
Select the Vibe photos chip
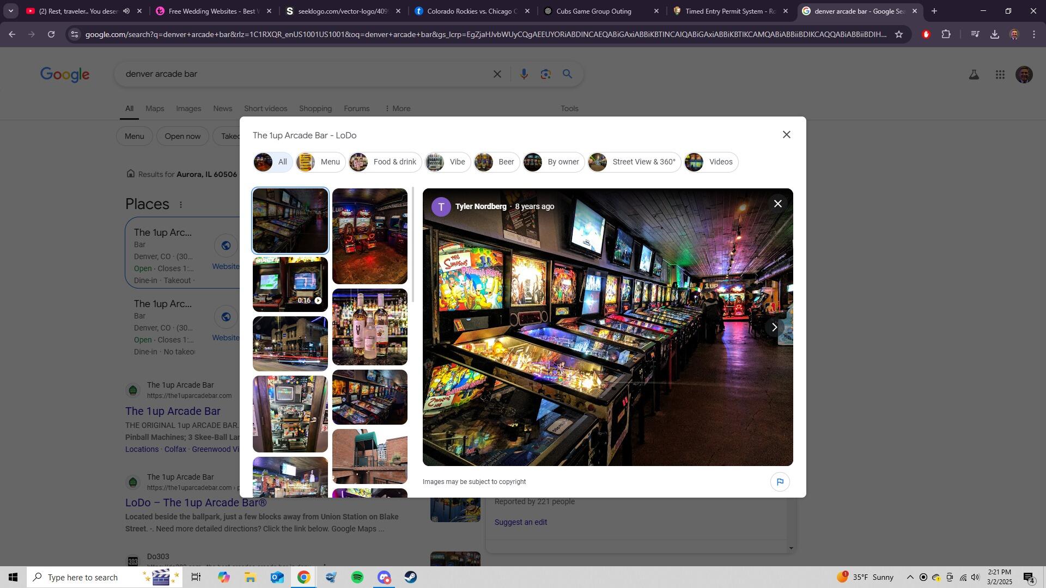pos(448,162)
